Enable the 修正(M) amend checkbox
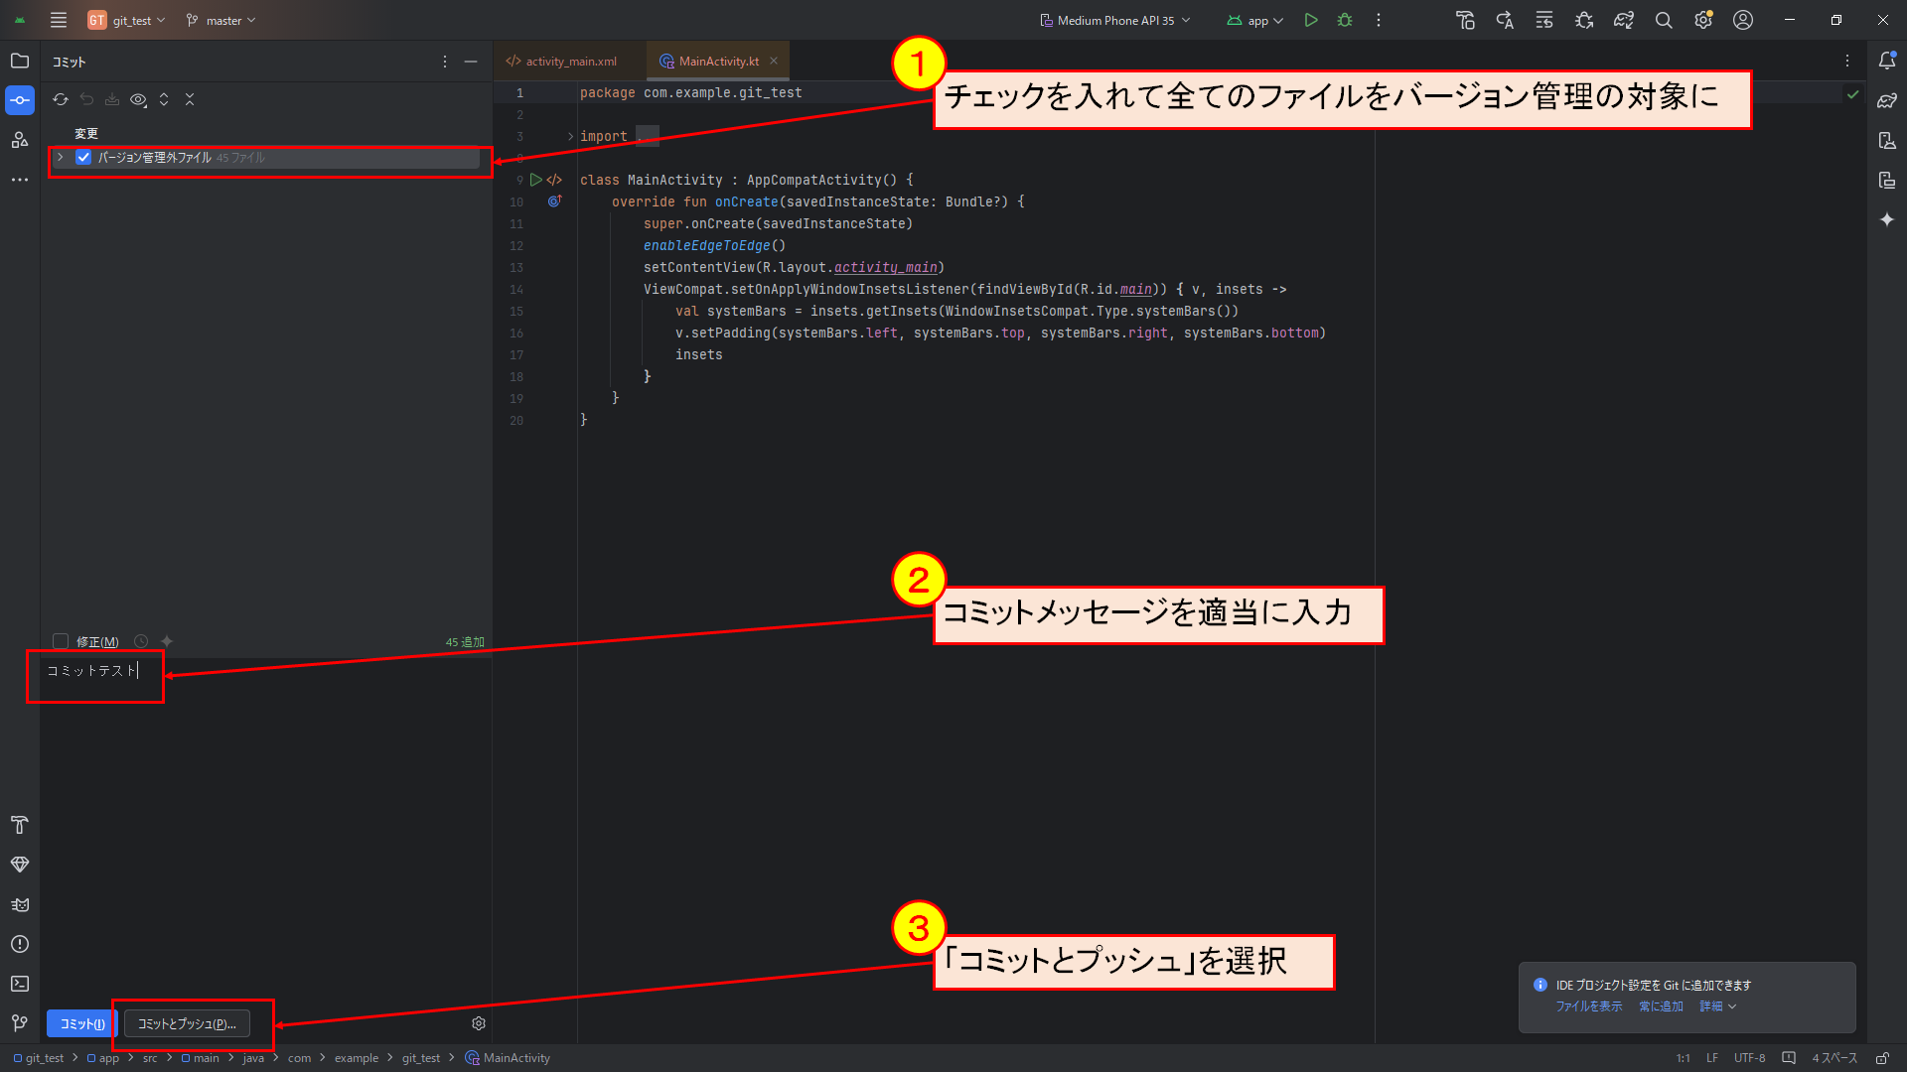This screenshot has width=1907, height=1072. 61,641
